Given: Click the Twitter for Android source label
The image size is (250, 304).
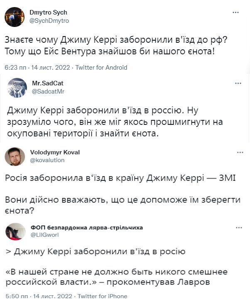Looking at the screenshot, I should (x=101, y=67).
